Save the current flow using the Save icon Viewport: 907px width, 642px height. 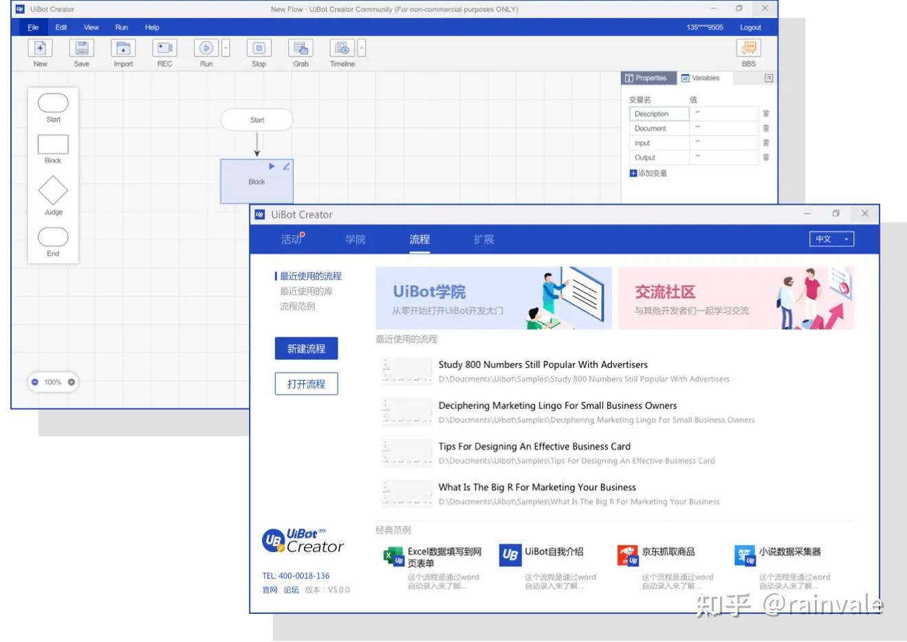[x=80, y=48]
